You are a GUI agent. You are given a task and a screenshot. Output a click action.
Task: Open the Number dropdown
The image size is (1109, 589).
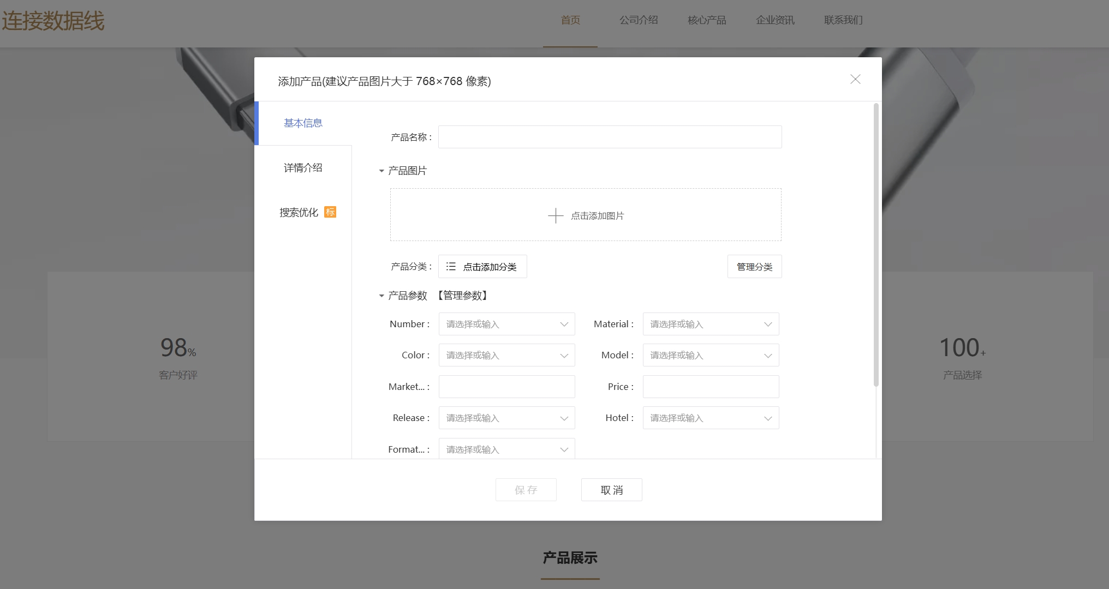[x=564, y=324]
